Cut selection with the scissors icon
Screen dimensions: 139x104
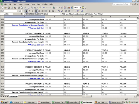click(29, 8)
